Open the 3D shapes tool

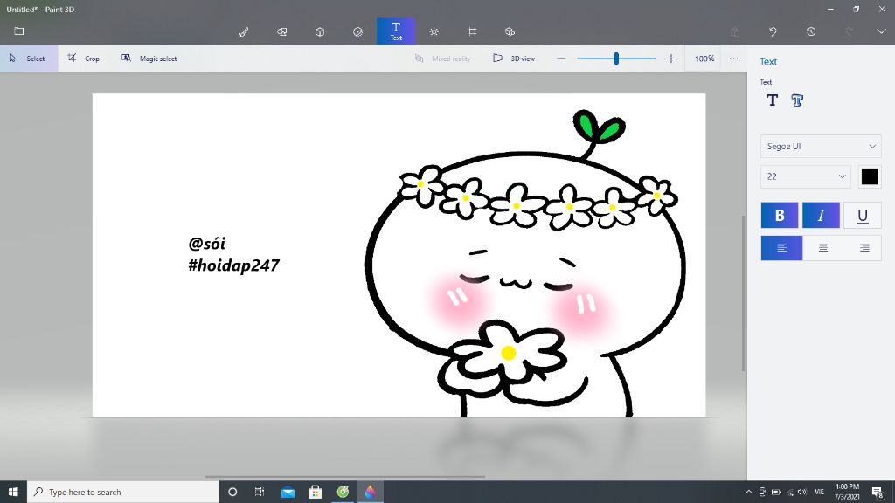pyautogui.click(x=320, y=31)
